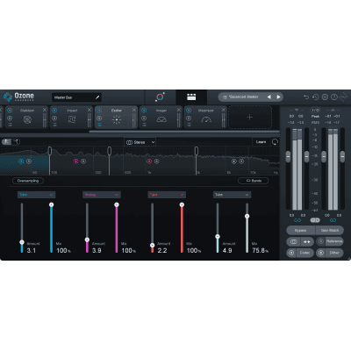Image resolution: width=351 pixels, height=351 pixels.
Task: Click the Reference button
Action: (x=330, y=241)
